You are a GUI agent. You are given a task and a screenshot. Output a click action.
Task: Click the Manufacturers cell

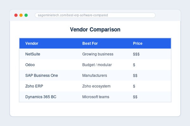95,76
